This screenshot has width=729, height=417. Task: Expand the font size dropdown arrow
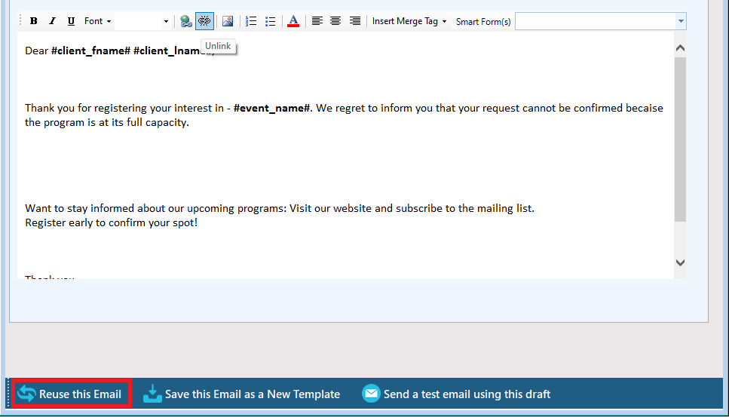point(166,21)
